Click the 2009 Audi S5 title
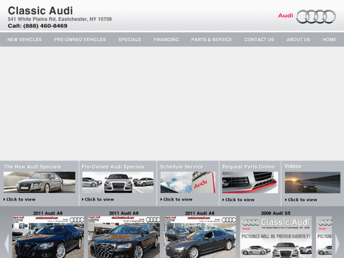This screenshot has height=258, width=344. pyautogui.click(x=275, y=213)
